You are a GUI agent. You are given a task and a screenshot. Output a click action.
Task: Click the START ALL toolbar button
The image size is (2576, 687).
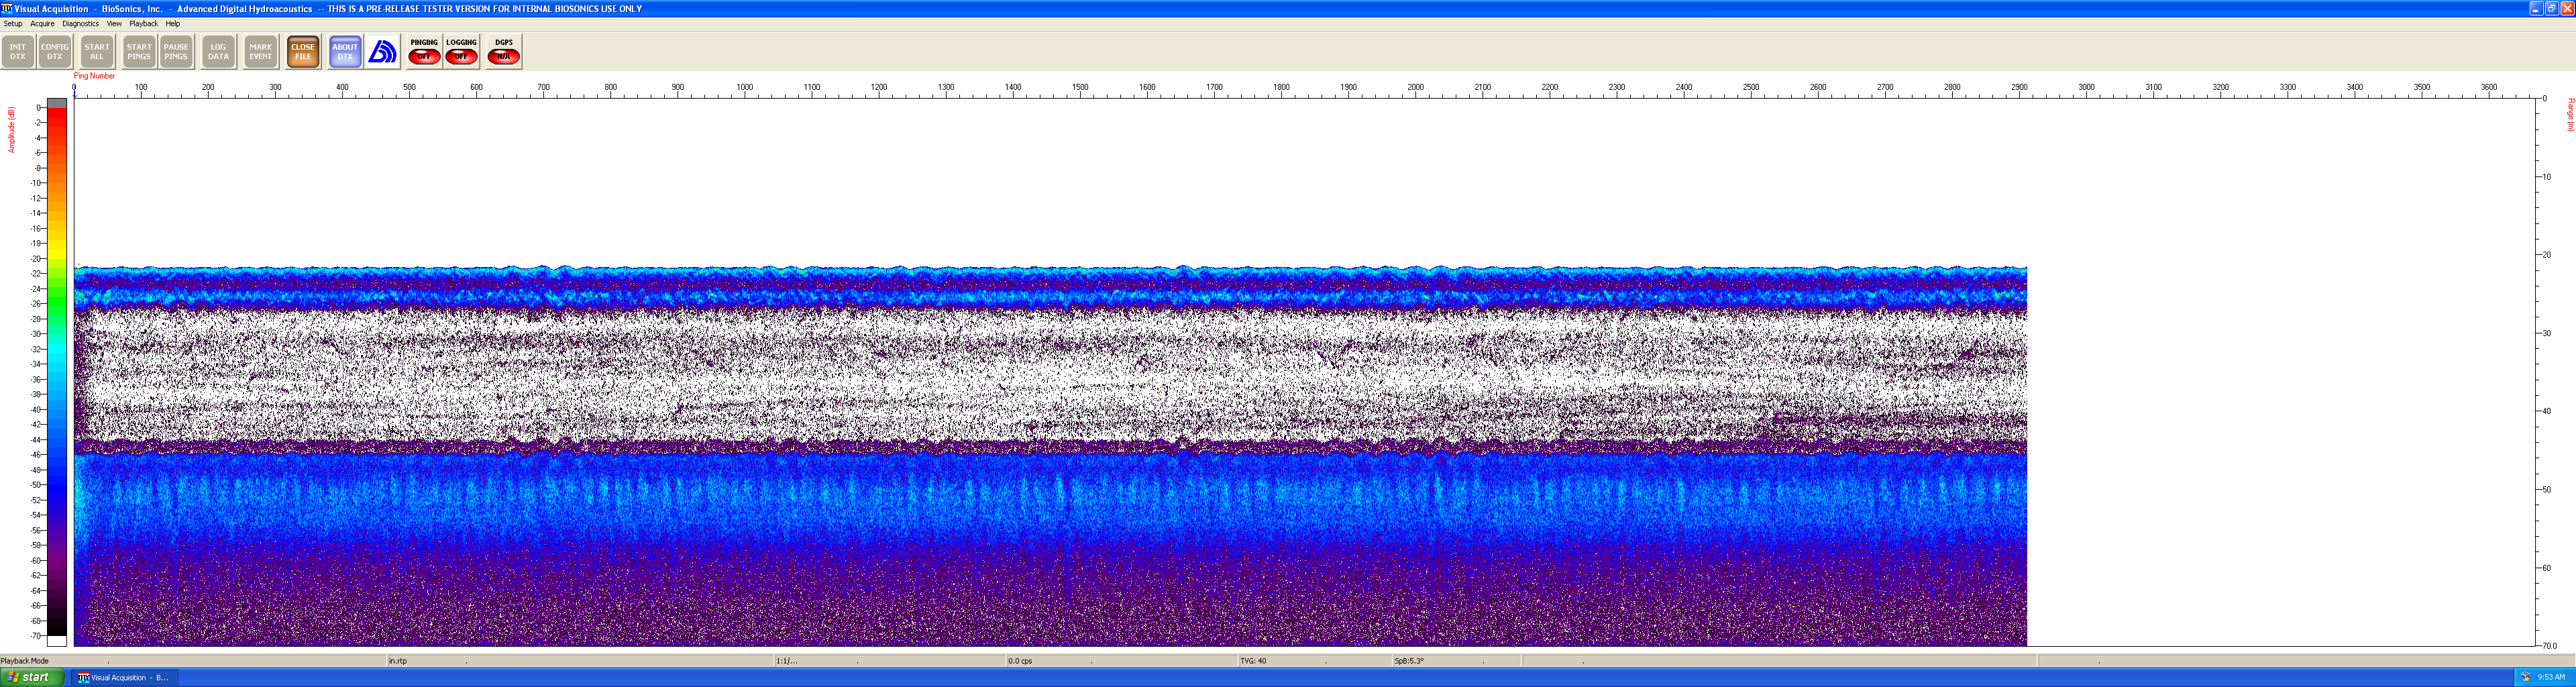tap(97, 52)
